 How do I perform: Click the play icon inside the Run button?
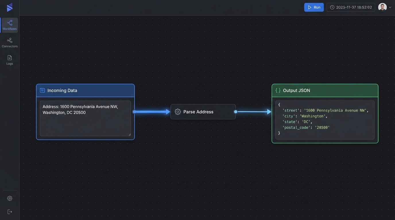coord(309,7)
